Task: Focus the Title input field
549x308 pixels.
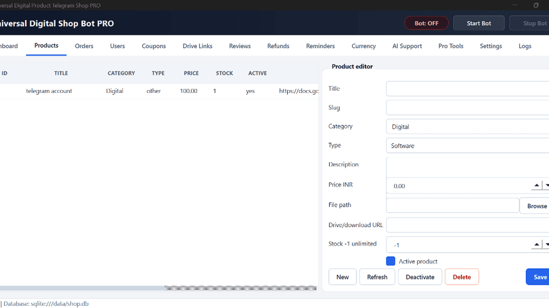Action: click(x=468, y=89)
